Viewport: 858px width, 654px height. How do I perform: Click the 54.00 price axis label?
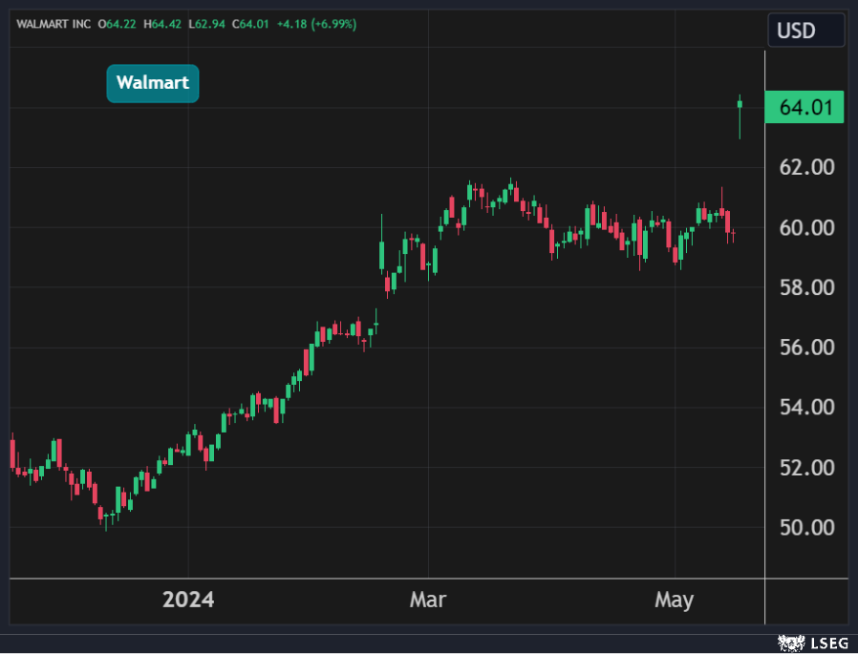point(806,408)
